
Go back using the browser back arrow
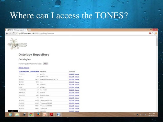[7, 33]
